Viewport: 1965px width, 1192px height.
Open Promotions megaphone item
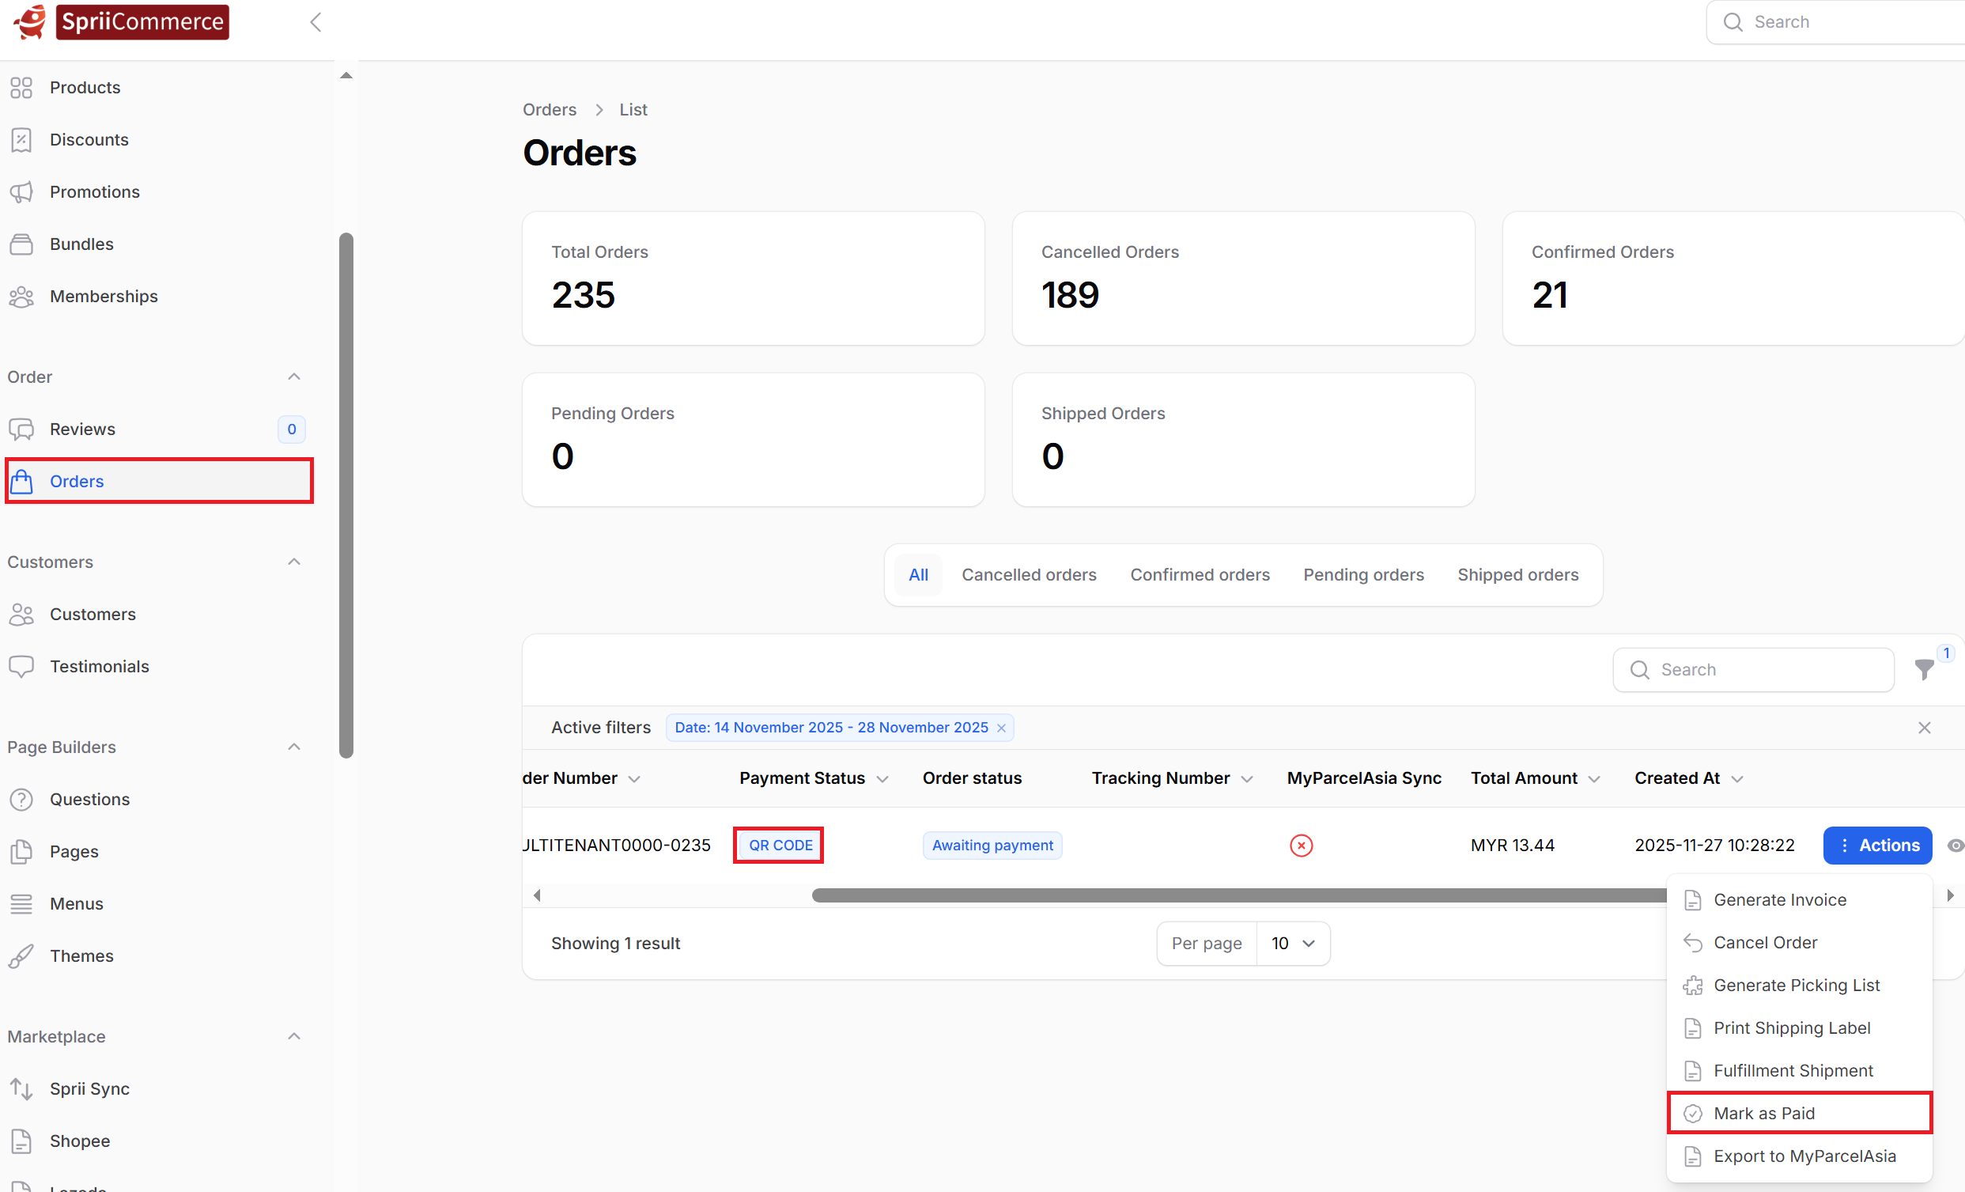click(94, 191)
